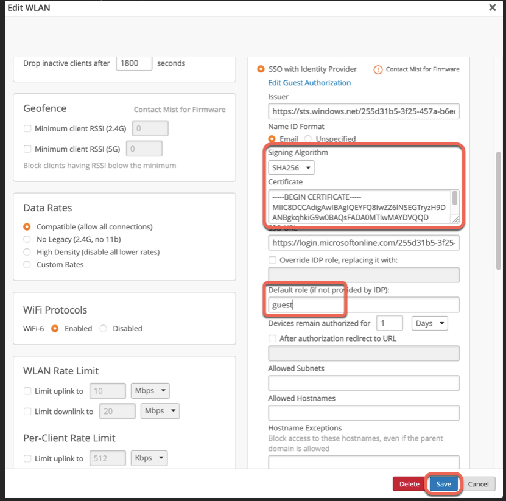Open Edit Guest Authorization link
The image size is (506, 501).
tap(309, 83)
